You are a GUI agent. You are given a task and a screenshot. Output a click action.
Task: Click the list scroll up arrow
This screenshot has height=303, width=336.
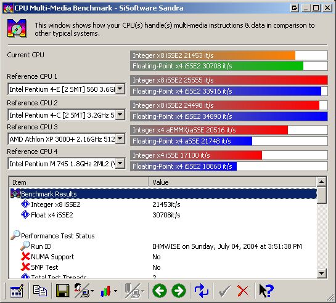321,182
